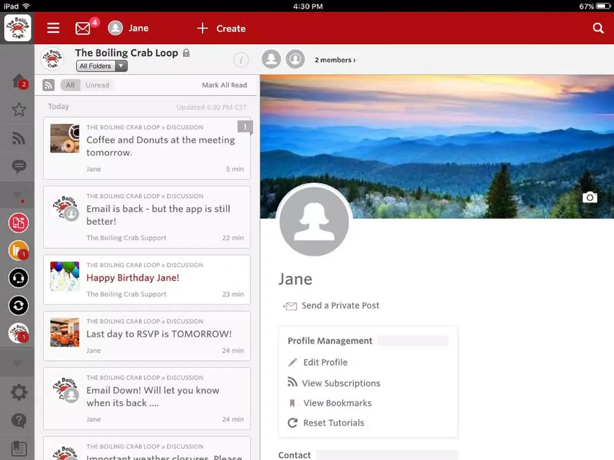This screenshot has height=460, width=614.
Task: Open the Create menu
Action: click(x=221, y=28)
